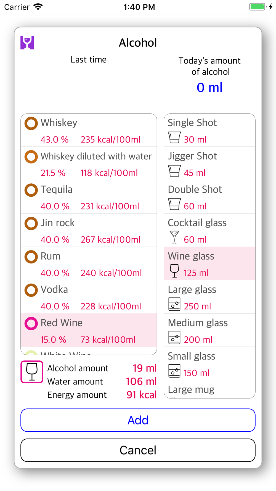276x491 pixels.
Task: Dismiss the dialog with Cancel button
Action: (x=138, y=450)
